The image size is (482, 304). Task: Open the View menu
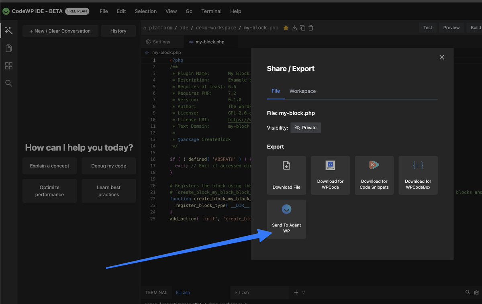(x=171, y=11)
